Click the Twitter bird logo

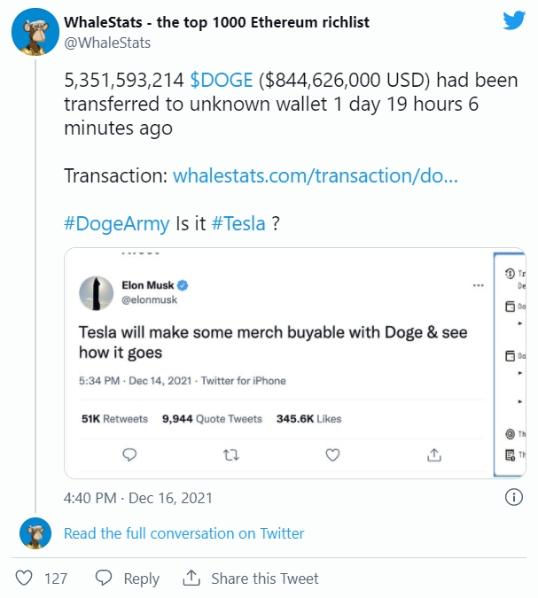coord(514,20)
